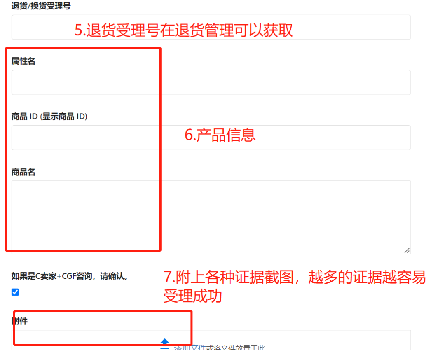Click the 退货/换货受理号 input field
The height and width of the screenshot is (350, 445).
pos(211,27)
